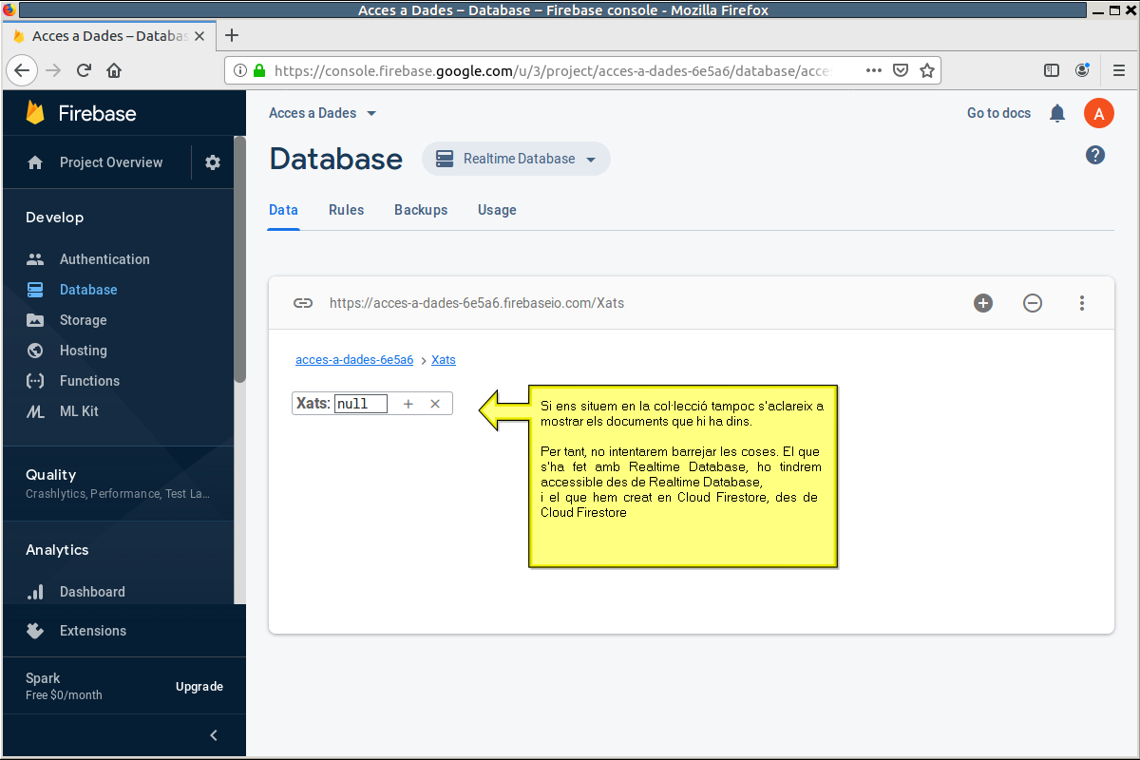Open the account avatar A

[x=1098, y=114]
